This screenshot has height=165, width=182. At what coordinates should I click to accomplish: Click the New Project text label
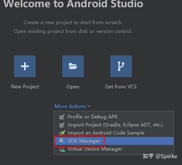(x=25, y=87)
